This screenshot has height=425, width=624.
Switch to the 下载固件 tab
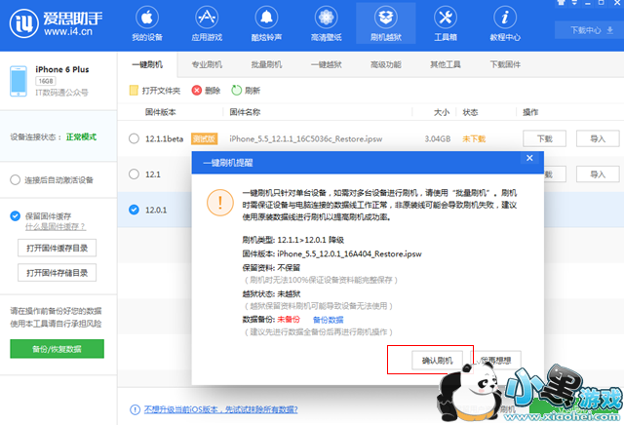505,64
